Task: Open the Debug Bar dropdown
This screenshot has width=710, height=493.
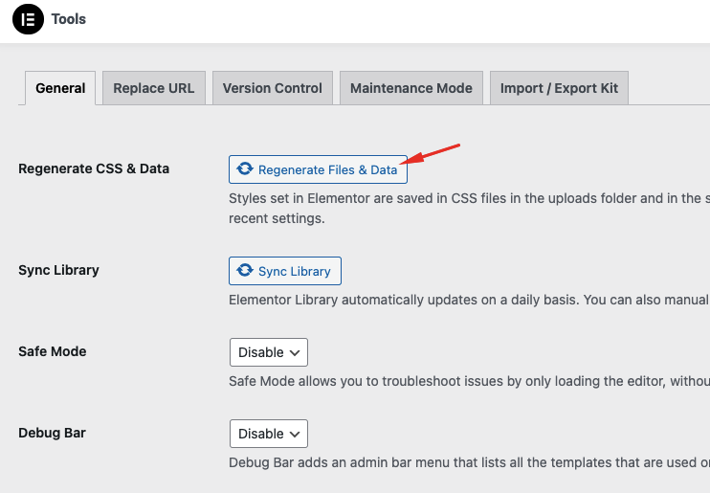Action: tap(269, 434)
